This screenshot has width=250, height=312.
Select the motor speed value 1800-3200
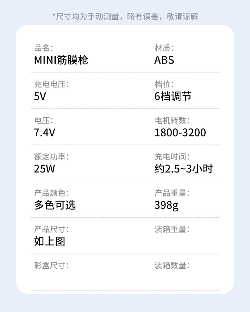tap(180, 133)
